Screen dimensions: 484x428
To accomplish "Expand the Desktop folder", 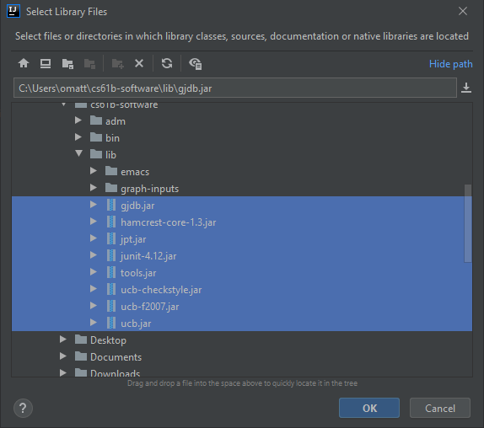I will point(63,340).
